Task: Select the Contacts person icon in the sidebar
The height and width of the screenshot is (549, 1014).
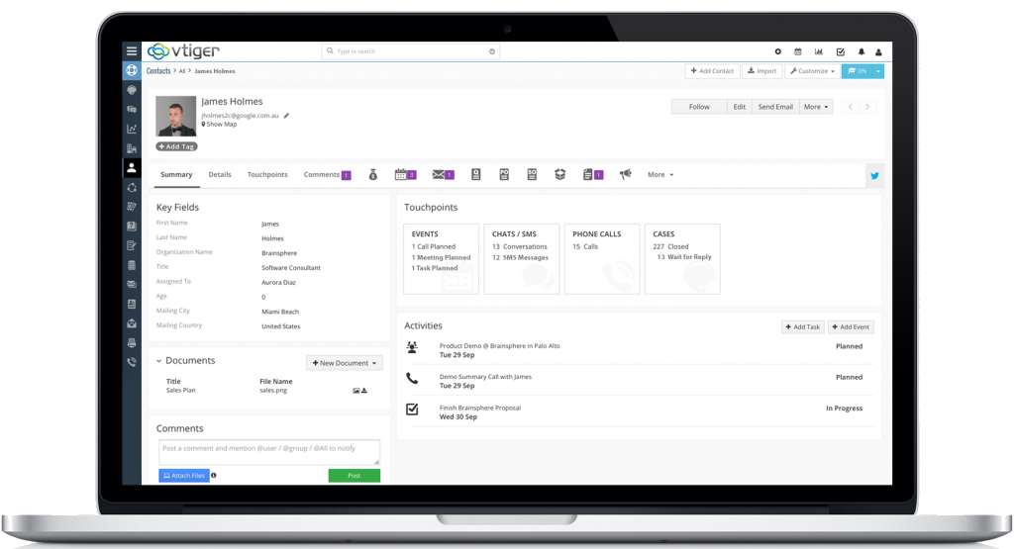Action: (x=132, y=168)
